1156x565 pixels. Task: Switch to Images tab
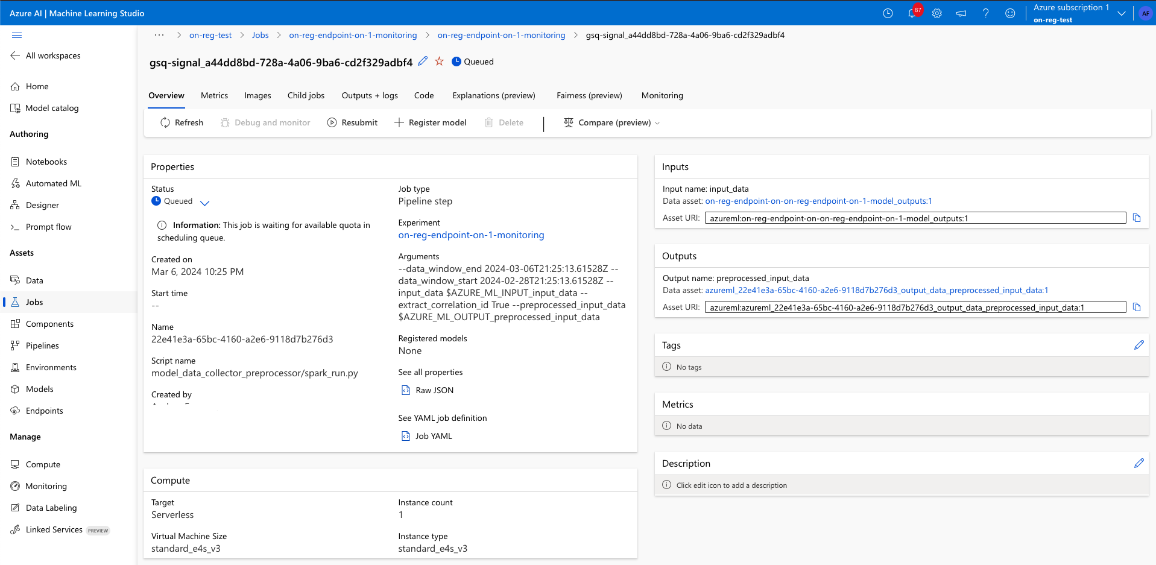tap(257, 95)
